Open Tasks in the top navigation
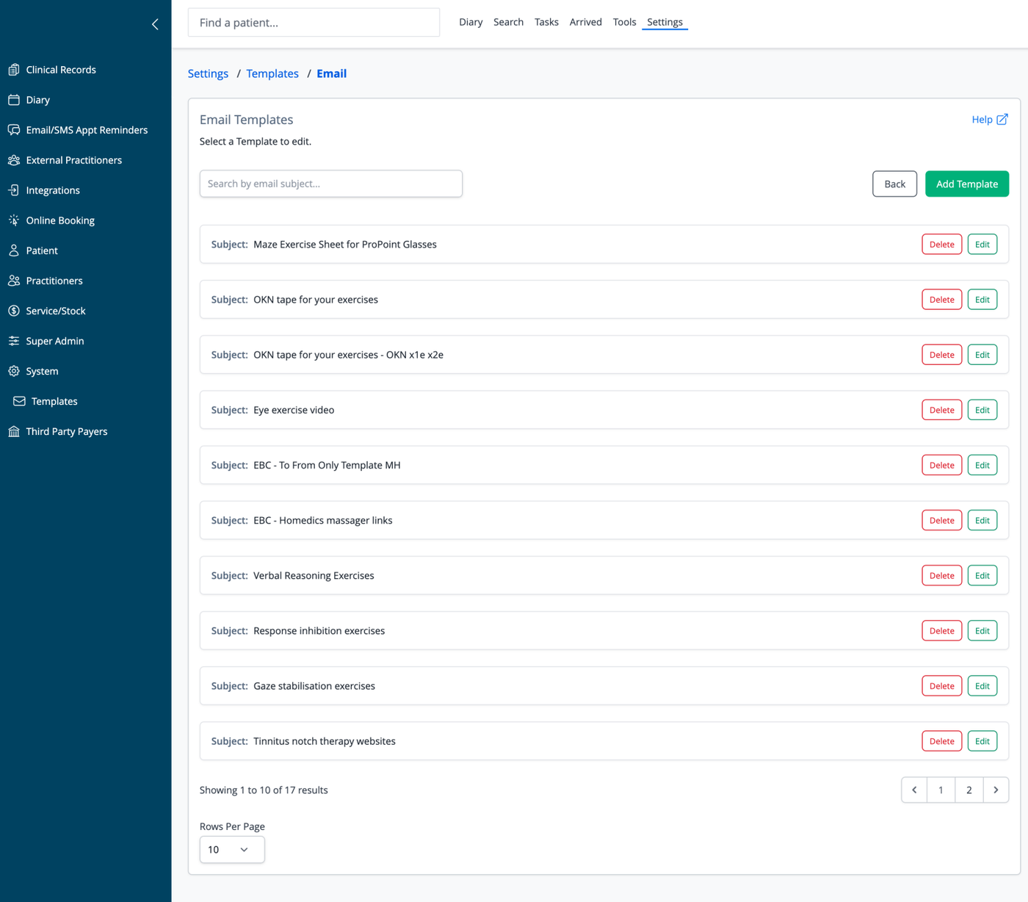This screenshot has width=1028, height=902. click(x=546, y=22)
